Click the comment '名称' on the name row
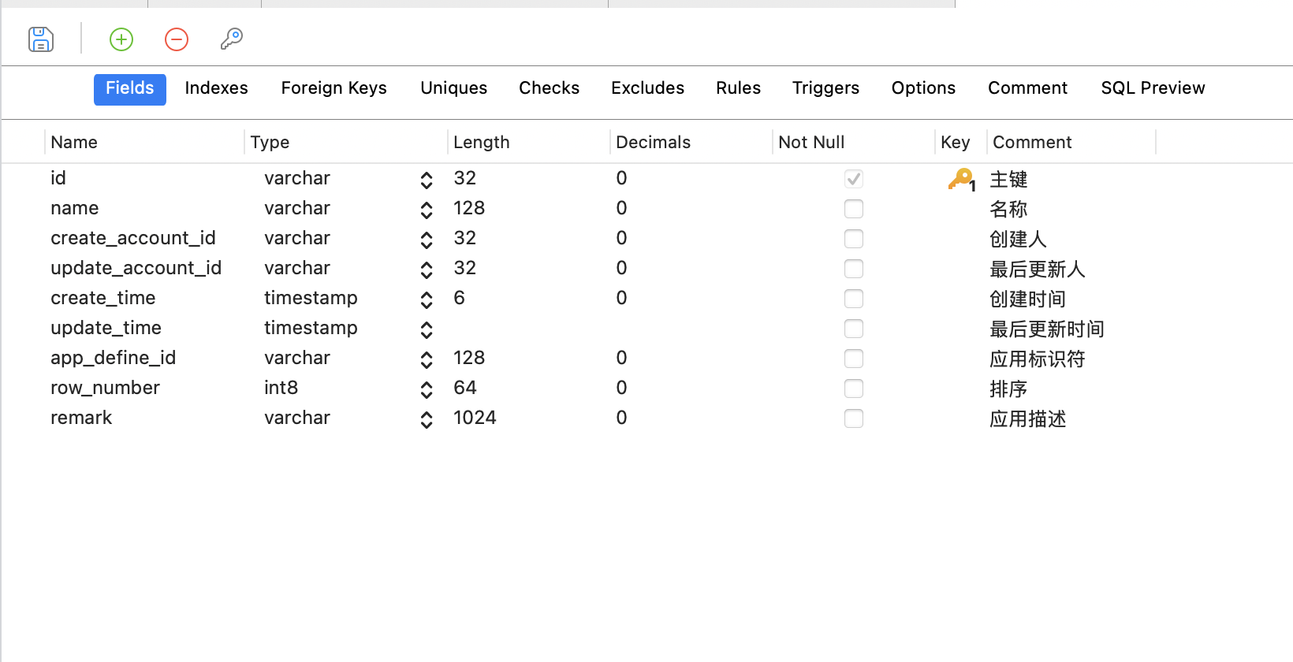 pos(1009,210)
